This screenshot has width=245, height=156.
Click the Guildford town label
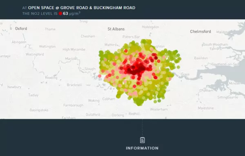93,115
